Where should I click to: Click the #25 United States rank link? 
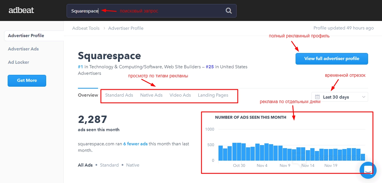click(210, 67)
